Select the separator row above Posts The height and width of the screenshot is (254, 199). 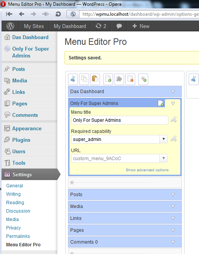(125, 183)
